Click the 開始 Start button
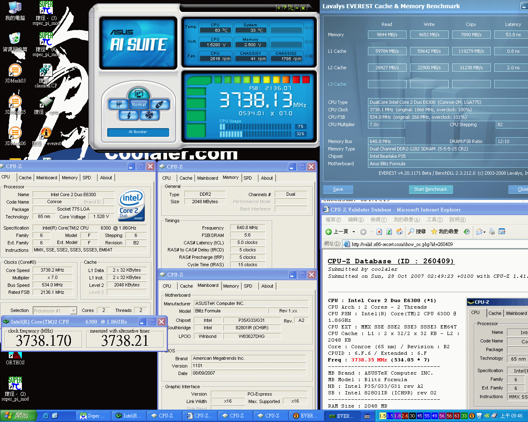528x422 pixels. (x=19, y=416)
